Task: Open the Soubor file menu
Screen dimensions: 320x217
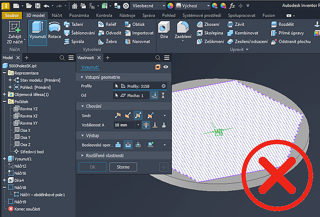Action: pyautogui.click(x=11, y=15)
